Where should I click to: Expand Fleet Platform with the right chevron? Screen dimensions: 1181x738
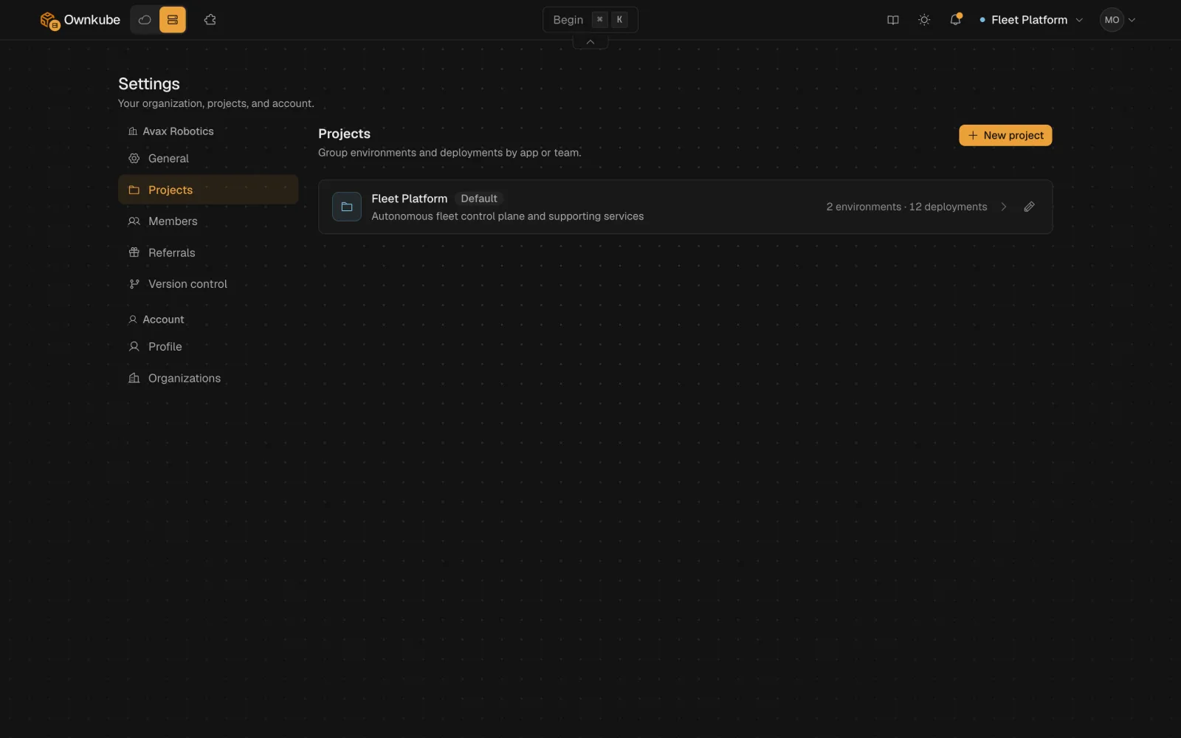(x=1004, y=207)
